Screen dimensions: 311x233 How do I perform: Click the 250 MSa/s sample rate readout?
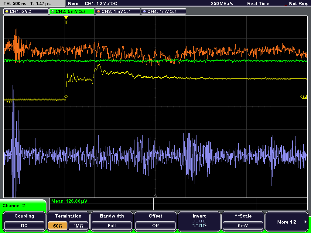pos(222,4)
